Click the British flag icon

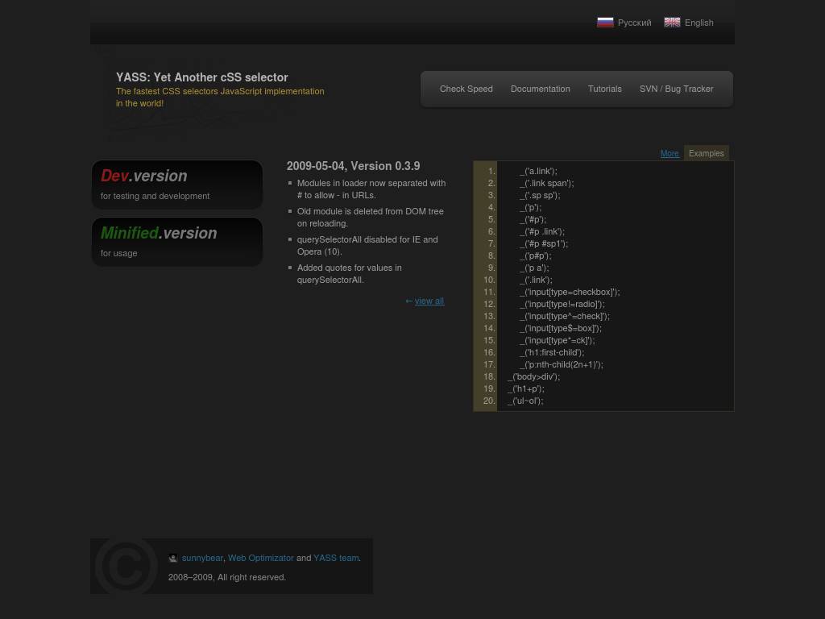[x=672, y=23]
